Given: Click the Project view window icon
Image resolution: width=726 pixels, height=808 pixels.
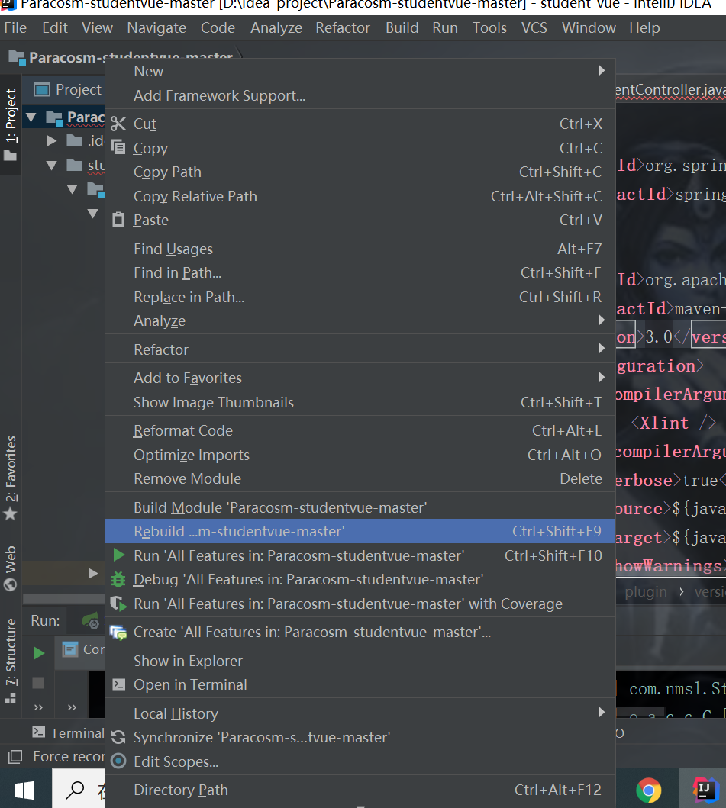Looking at the screenshot, I should (x=42, y=89).
